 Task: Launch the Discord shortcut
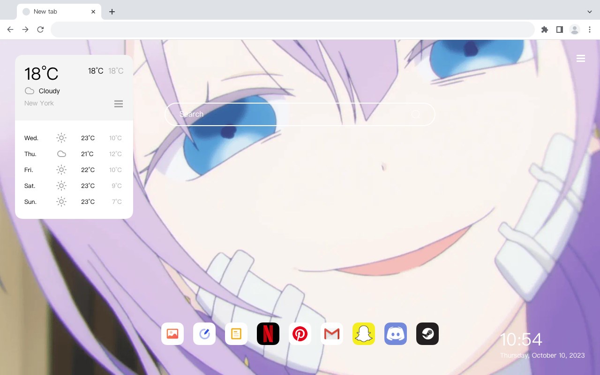tap(396, 334)
